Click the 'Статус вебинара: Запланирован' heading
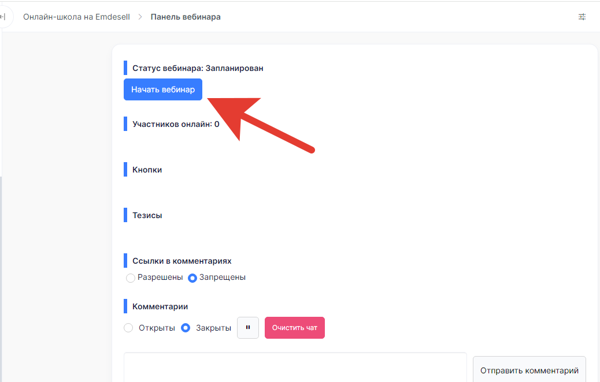The width and height of the screenshot is (600, 382). pyautogui.click(x=198, y=68)
